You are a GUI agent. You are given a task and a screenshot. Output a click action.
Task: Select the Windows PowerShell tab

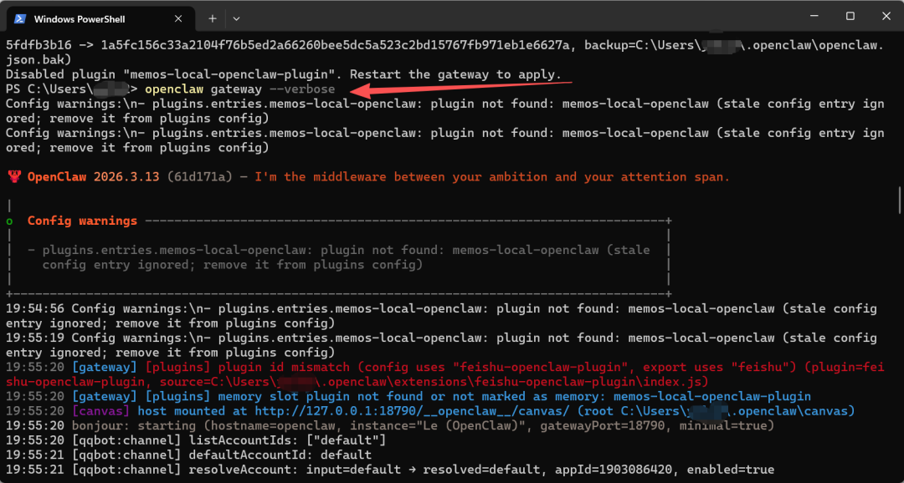click(x=92, y=18)
